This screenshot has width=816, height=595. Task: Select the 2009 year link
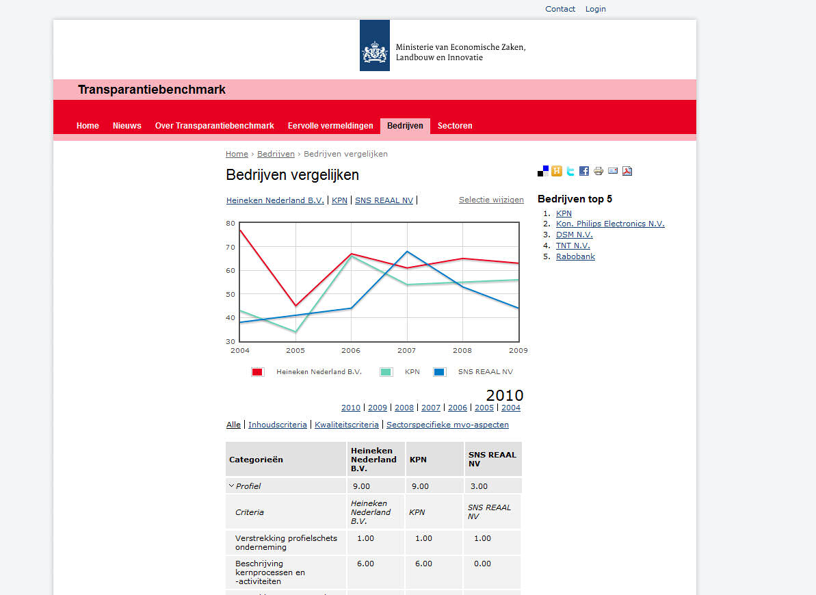coord(378,408)
